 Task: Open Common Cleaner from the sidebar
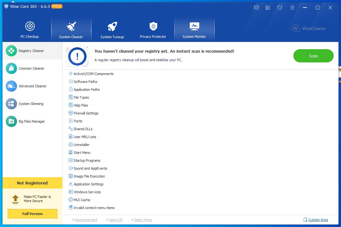click(x=33, y=68)
